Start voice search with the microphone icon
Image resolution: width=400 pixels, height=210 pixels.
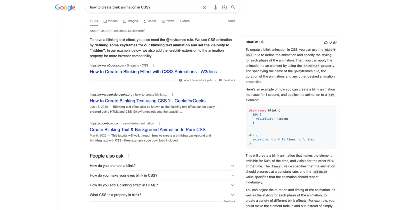coord(215,7)
